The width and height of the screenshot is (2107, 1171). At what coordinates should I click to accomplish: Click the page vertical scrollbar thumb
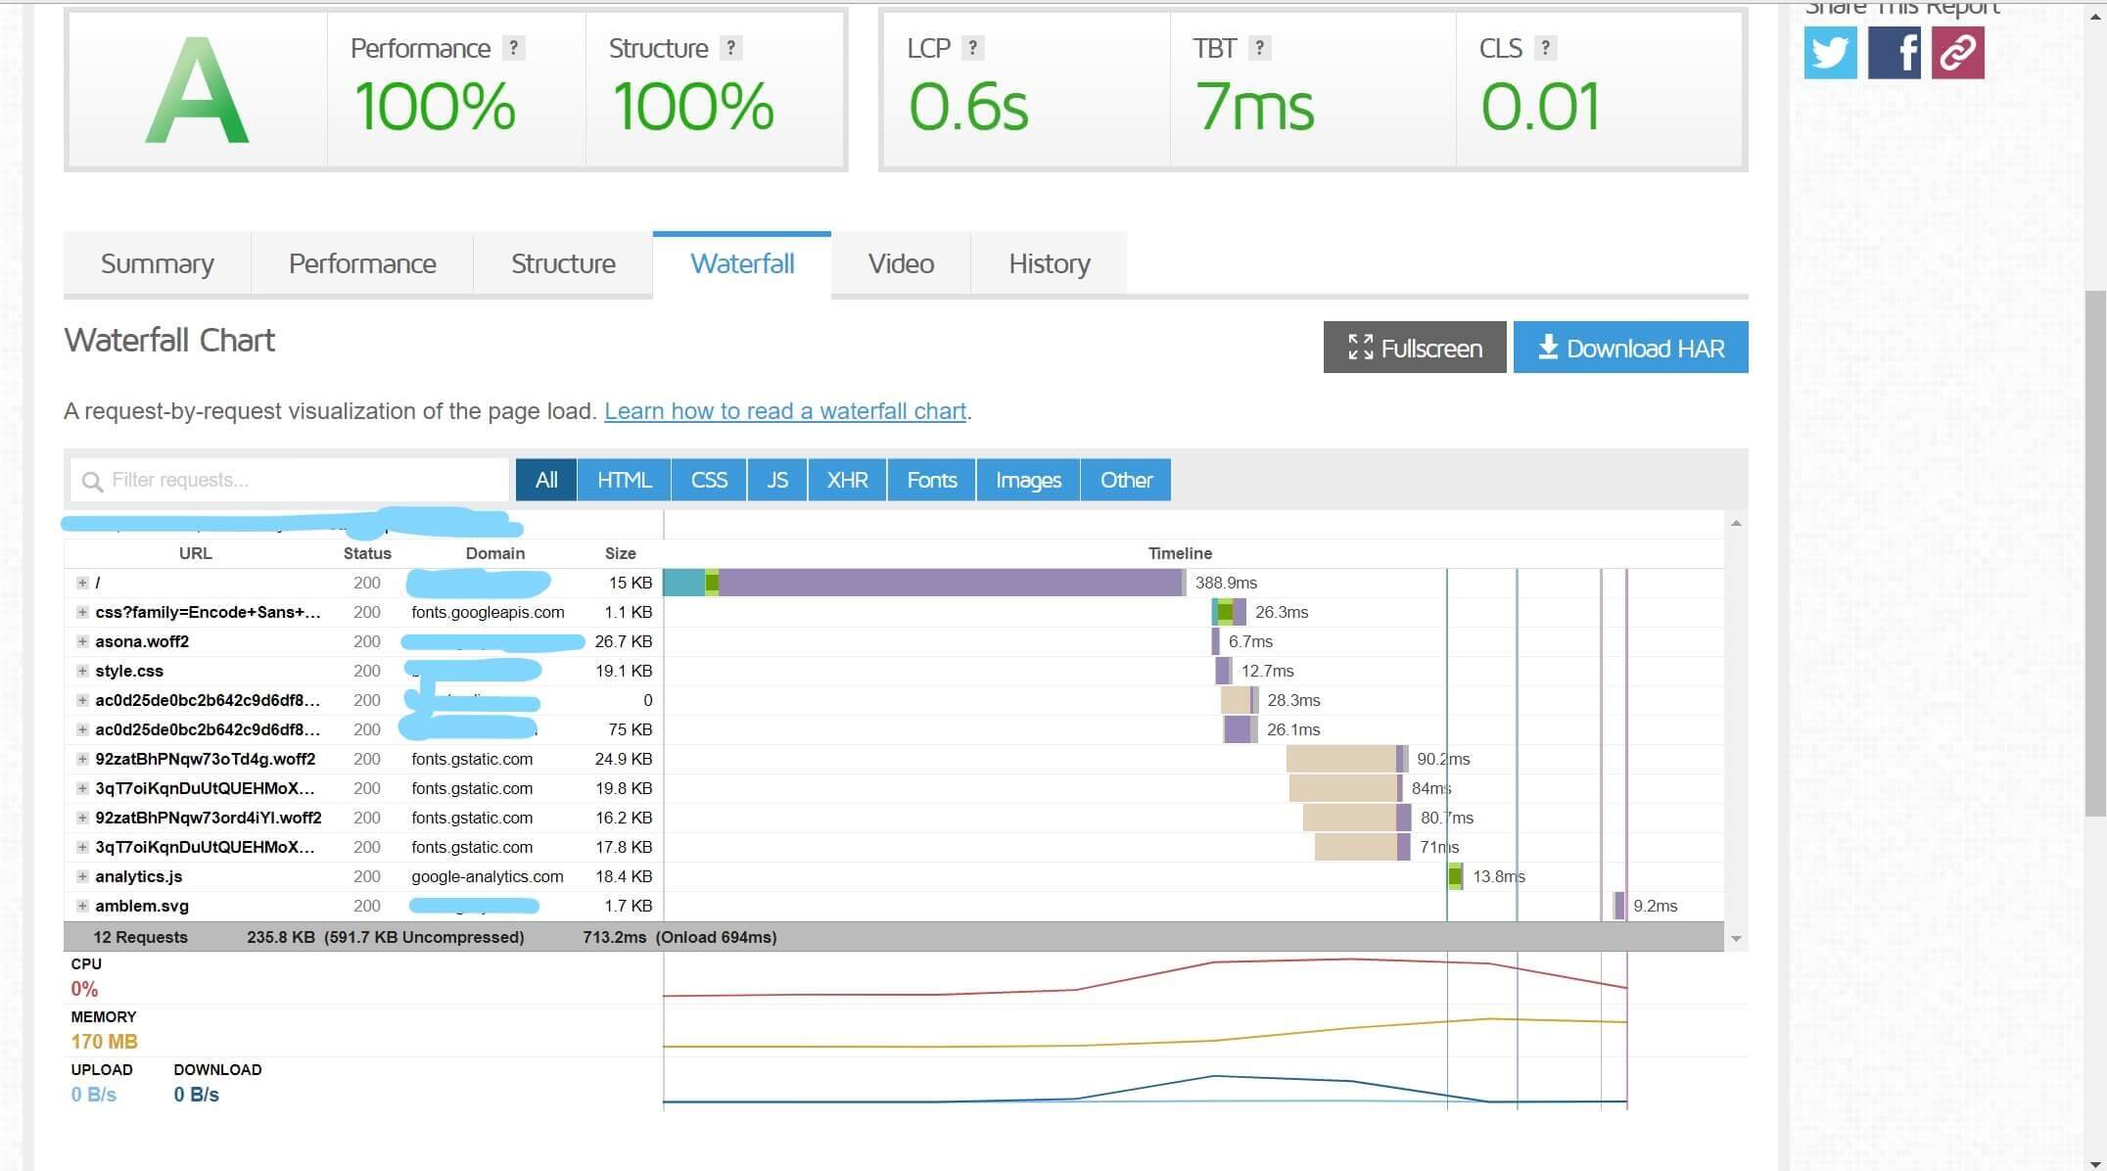point(2096,553)
